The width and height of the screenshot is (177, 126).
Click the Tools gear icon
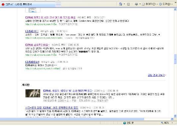[160, 4]
